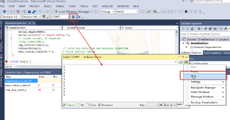This screenshot has width=230, height=120.
Task: Click Solution Explorer pending changes filter icon
Action: 199,29
